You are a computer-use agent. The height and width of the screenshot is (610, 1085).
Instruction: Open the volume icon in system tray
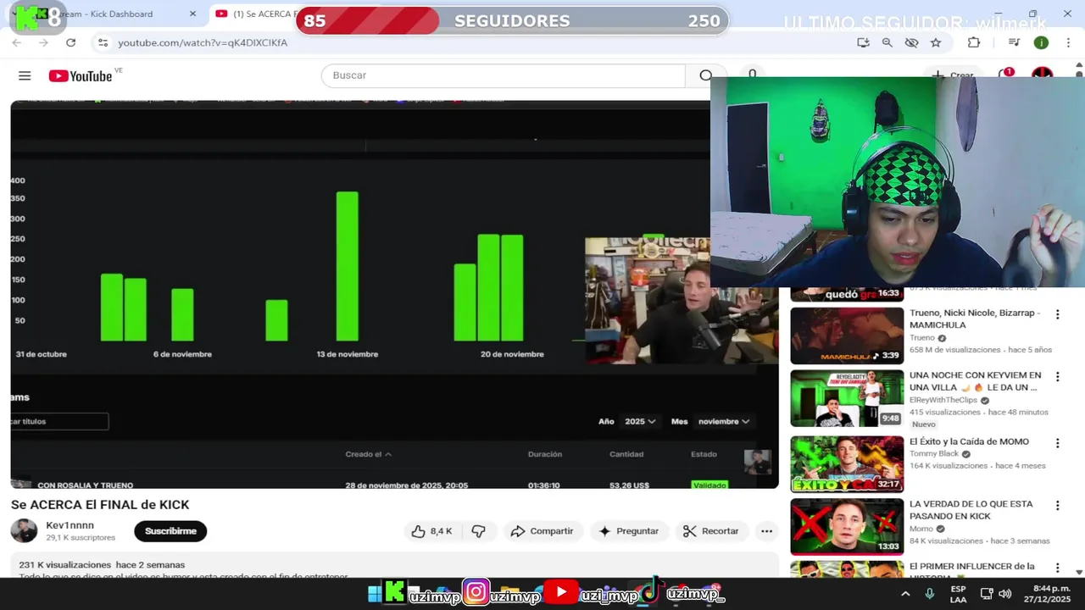pos(1005,594)
